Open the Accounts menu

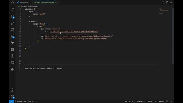click(12, 90)
